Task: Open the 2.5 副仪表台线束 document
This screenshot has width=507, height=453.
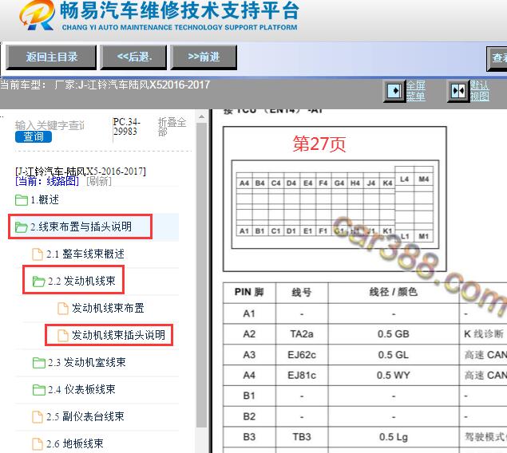Action: point(85,416)
